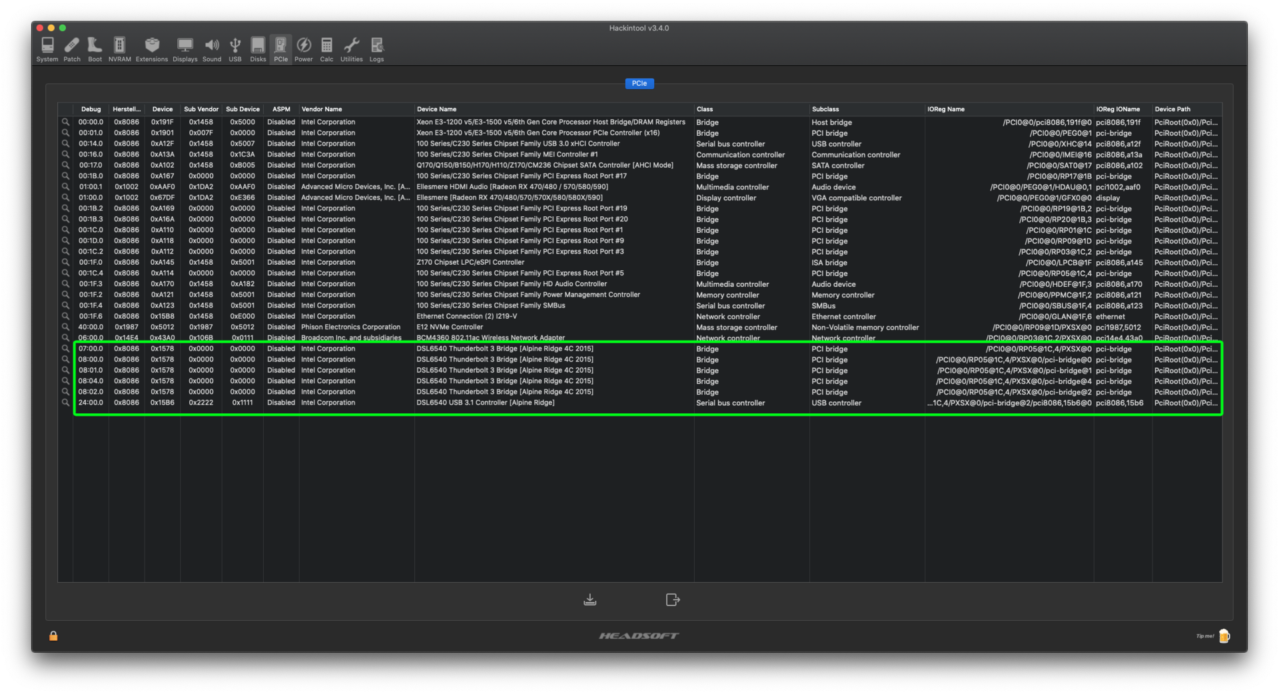The height and width of the screenshot is (694, 1279).
Task: Sort by the Device Name column header
Action: (x=437, y=109)
